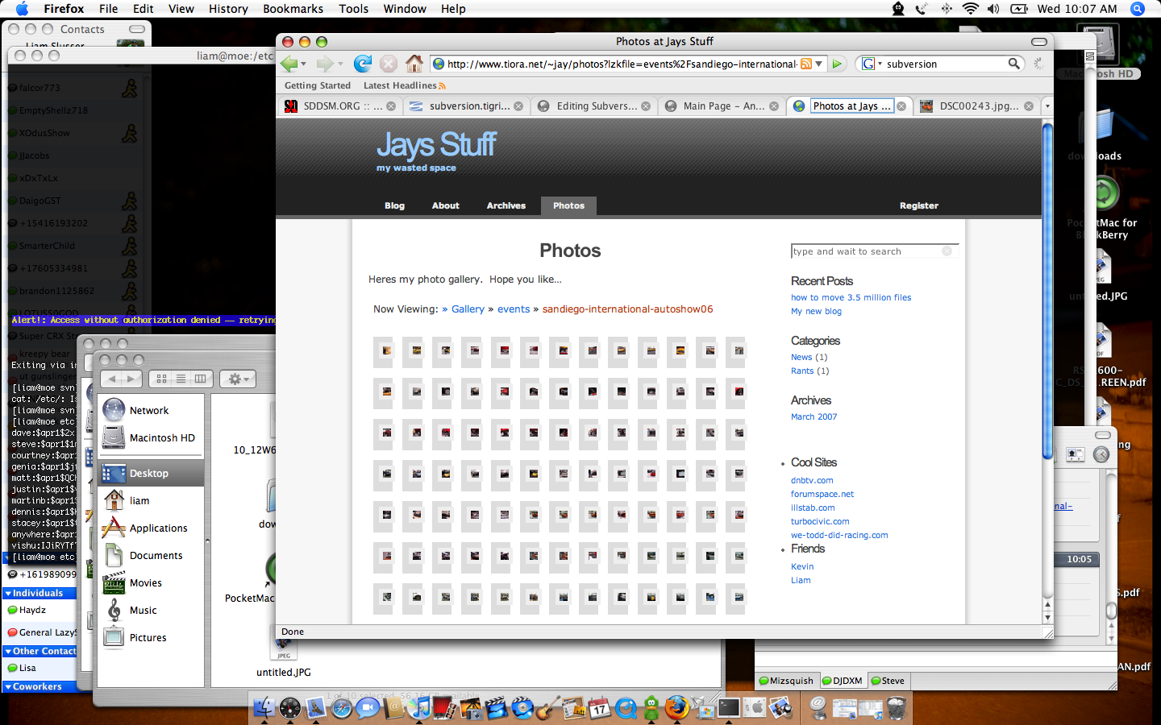
Task: Switch Finder to icon view
Action: pos(161,379)
